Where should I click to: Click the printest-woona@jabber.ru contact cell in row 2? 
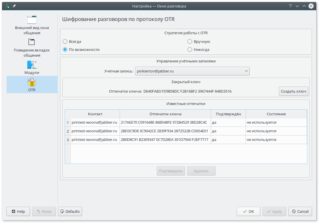coord(95,131)
